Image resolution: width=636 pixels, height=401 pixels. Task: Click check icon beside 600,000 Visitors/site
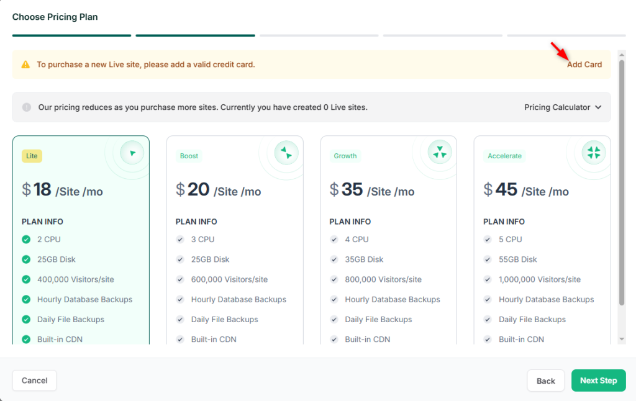180,279
